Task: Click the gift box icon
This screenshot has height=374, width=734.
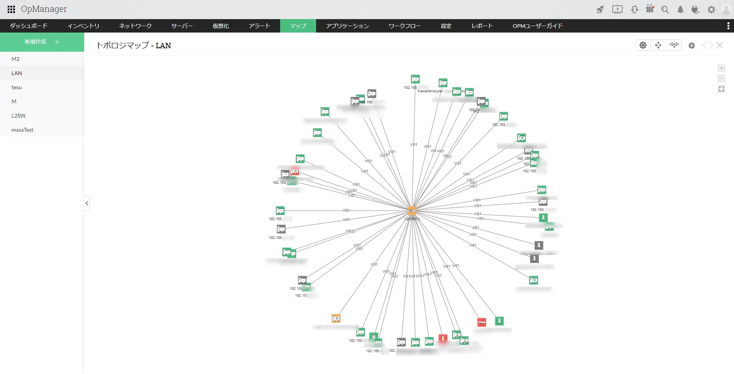Action: pos(650,9)
